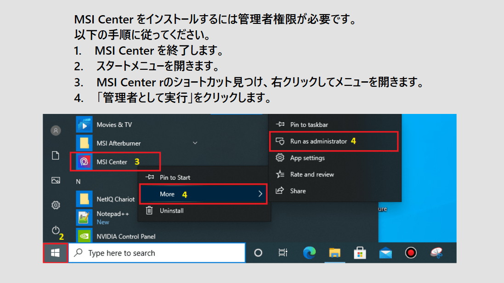Click the MSI Center app icon
504x283 pixels.
tap(84, 162)
